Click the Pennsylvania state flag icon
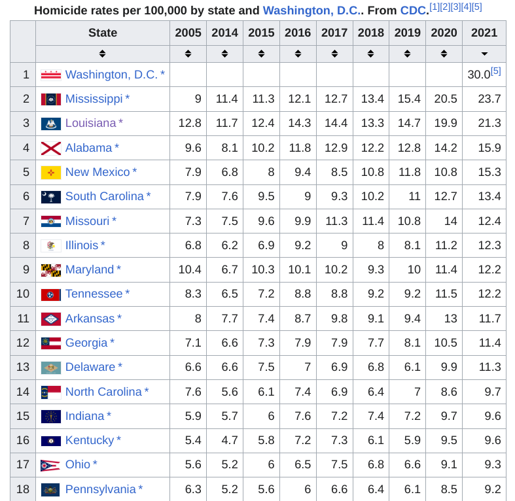The height and width of the screenshot is (501, 515). coord(50,490)
